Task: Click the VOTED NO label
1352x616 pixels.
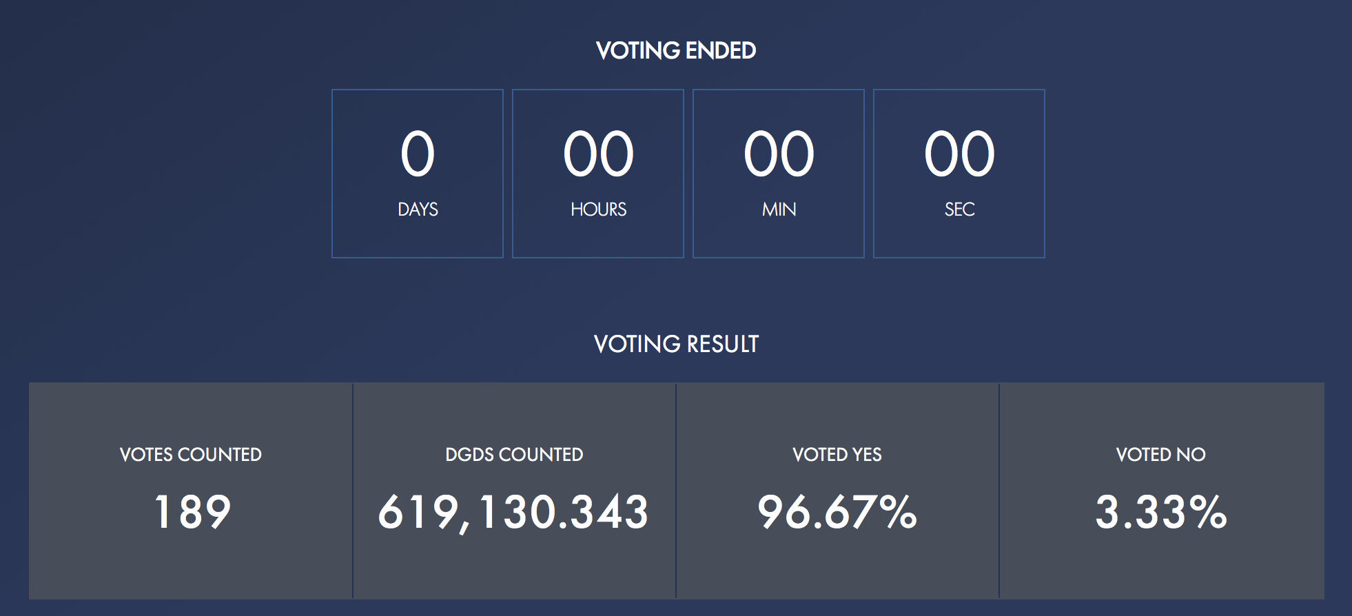Action: pos(1161,455)
